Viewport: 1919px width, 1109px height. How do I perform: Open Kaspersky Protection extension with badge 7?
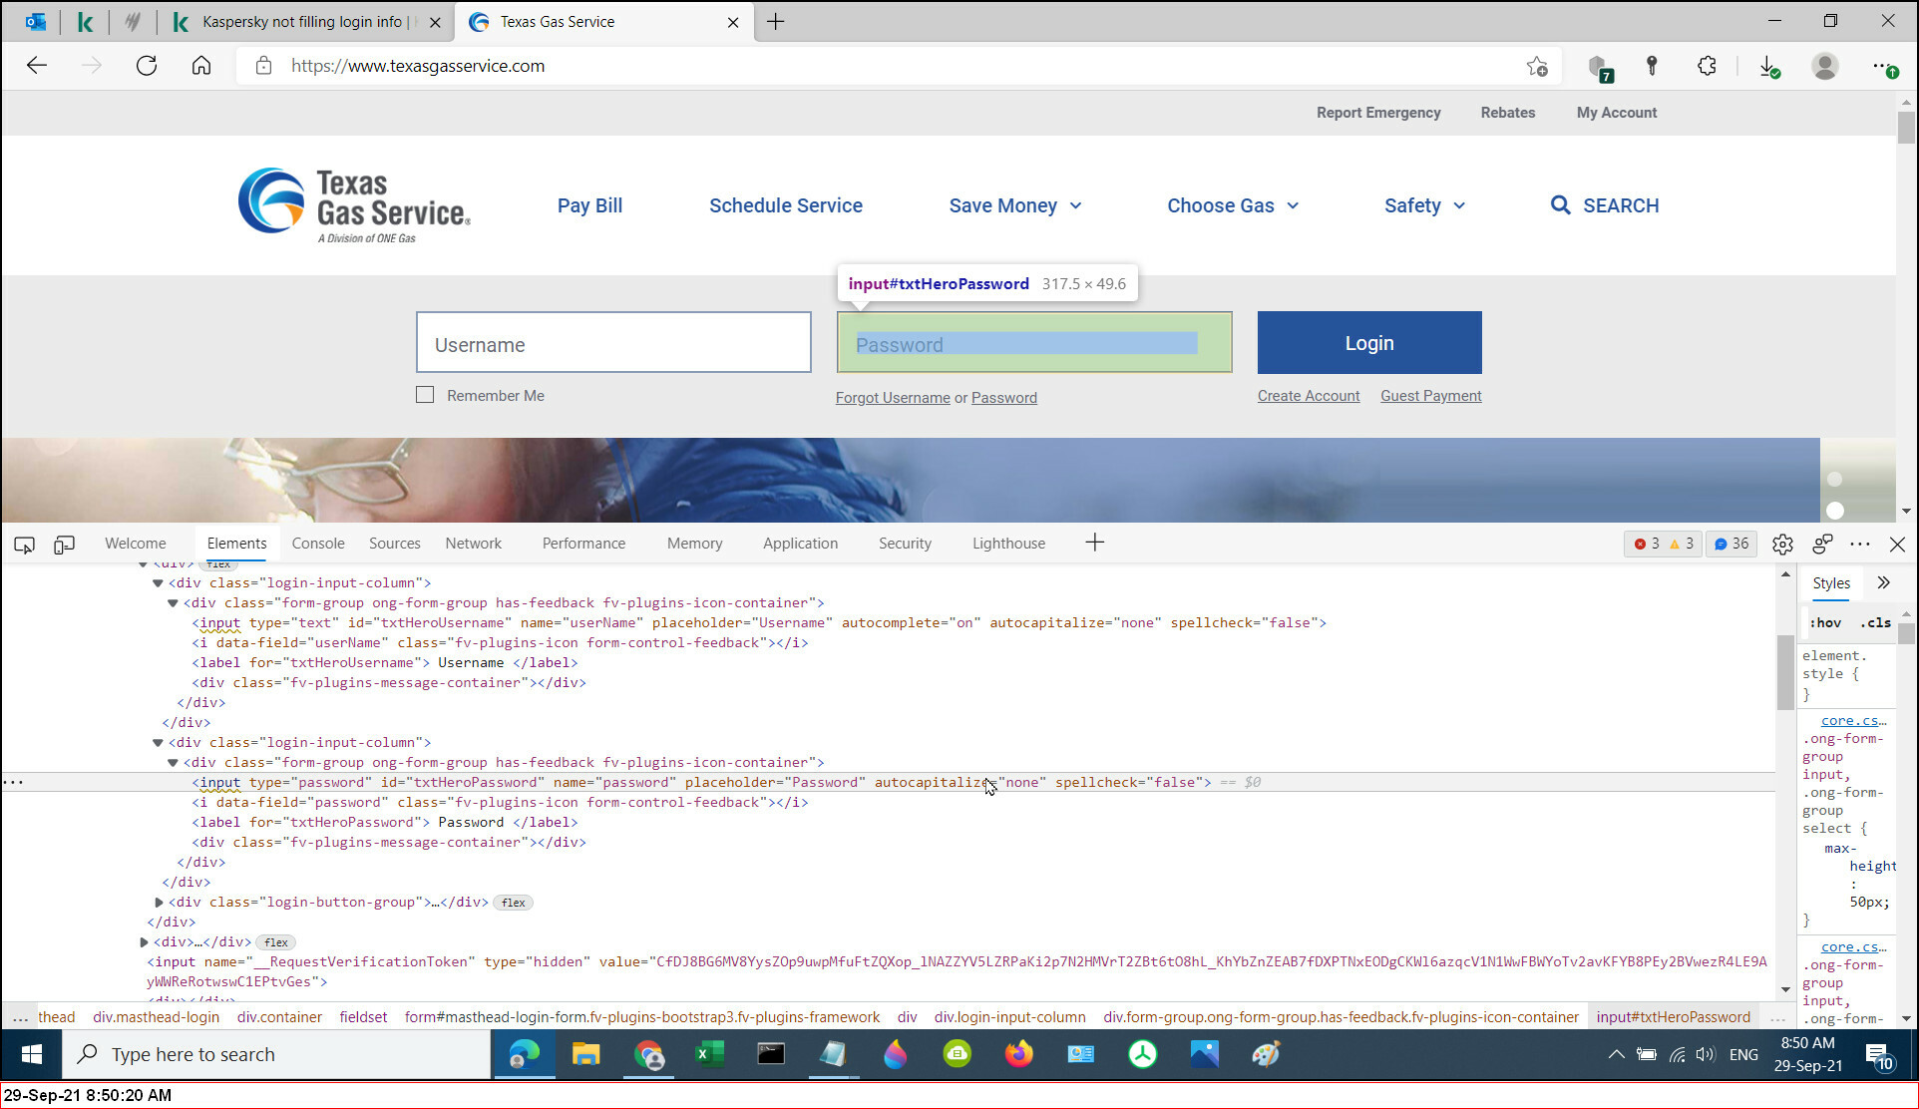pos(1600,67)
